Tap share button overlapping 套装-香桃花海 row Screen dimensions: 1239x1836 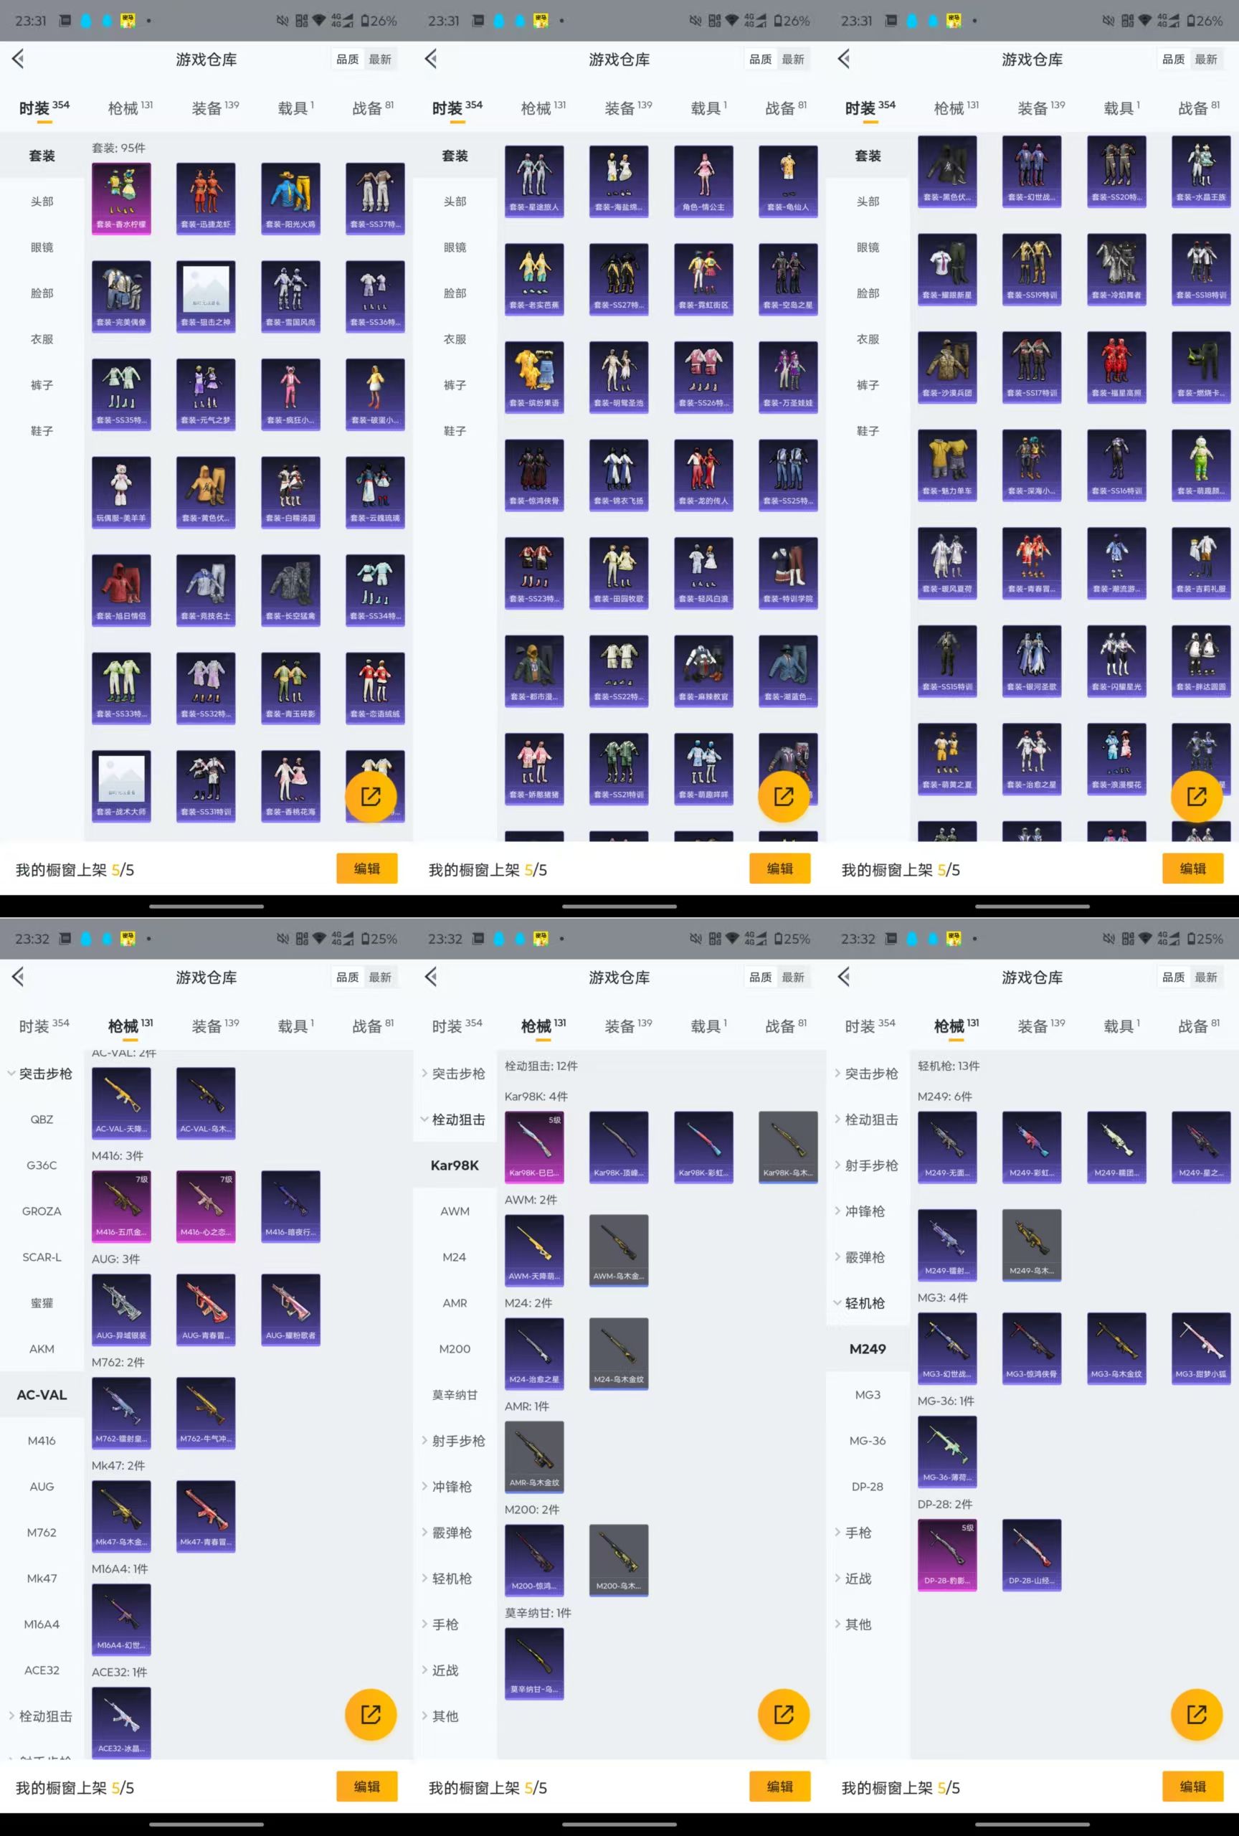coord(371,796)
